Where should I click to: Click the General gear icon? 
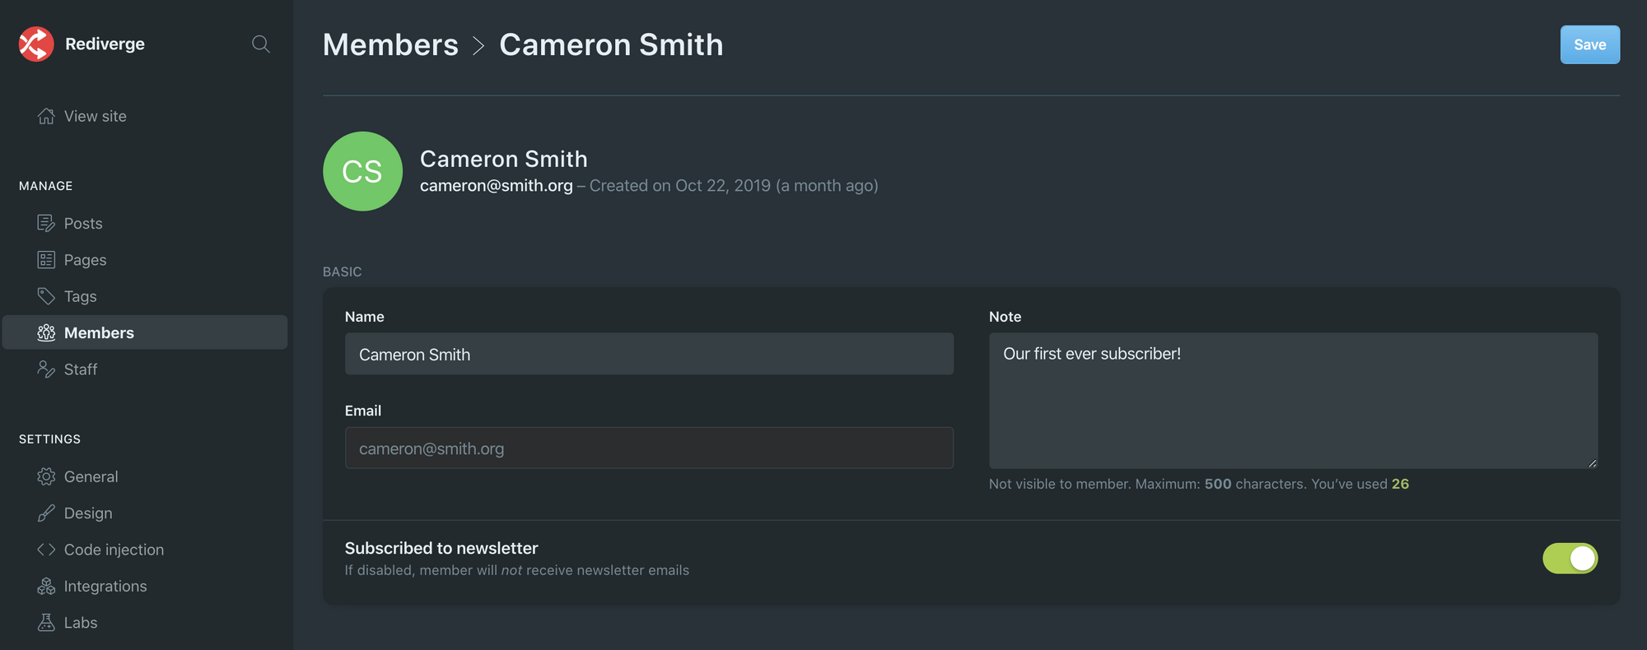[x=46, y=476]
